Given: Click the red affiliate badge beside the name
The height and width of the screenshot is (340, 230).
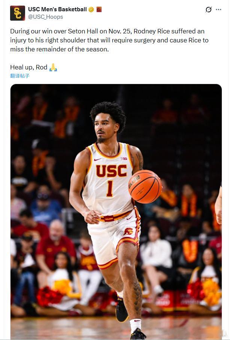Looking at the screenshot, I should pos(99,9).
